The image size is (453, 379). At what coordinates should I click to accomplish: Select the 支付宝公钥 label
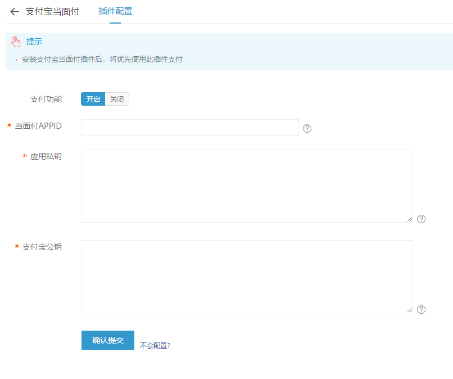[x=42, y=247]
